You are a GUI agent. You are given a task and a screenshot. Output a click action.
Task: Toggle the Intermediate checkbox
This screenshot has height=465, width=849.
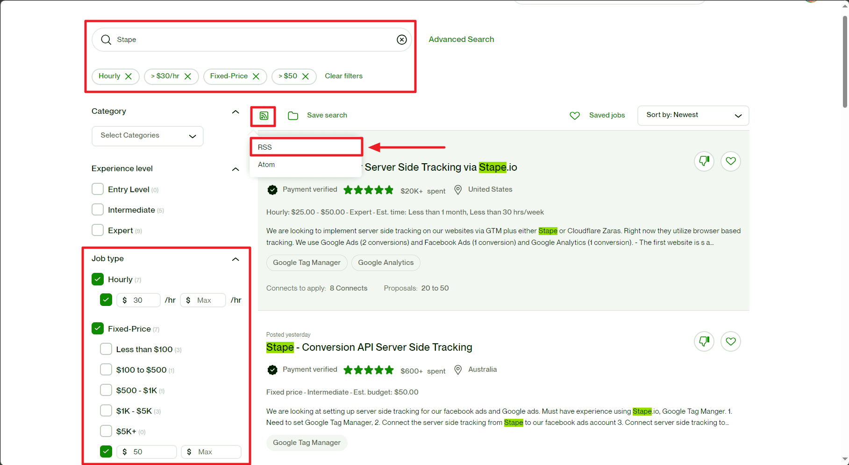click(x=98, y=209)
